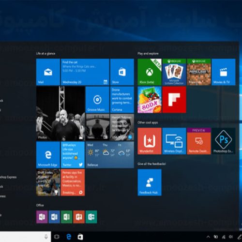Launch Microsoft Solitaire Collection tile
Screen dimensions: 242x242
coord(174,72)
